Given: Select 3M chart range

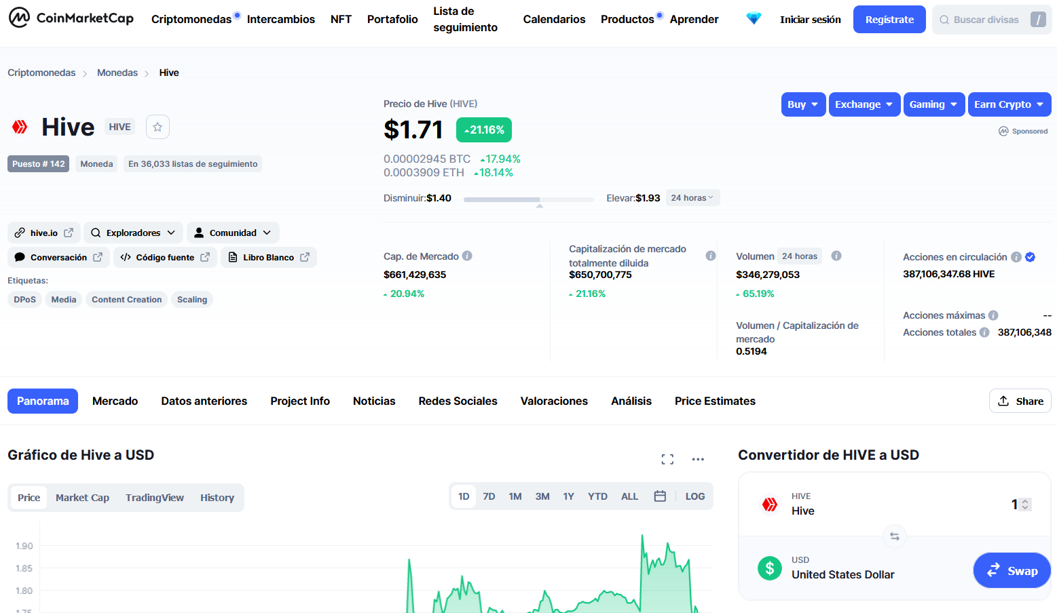Looking at the screenshot, I should tap(542, 496).
